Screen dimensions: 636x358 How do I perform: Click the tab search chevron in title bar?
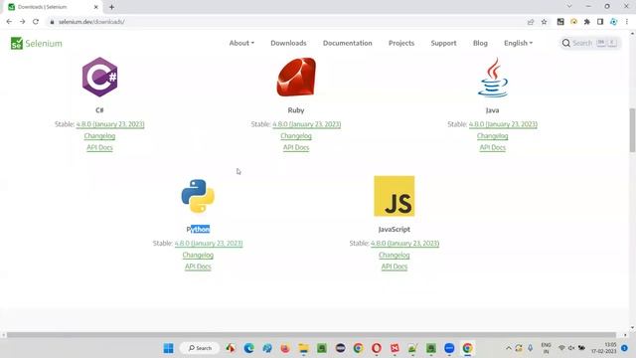(569, 7)
